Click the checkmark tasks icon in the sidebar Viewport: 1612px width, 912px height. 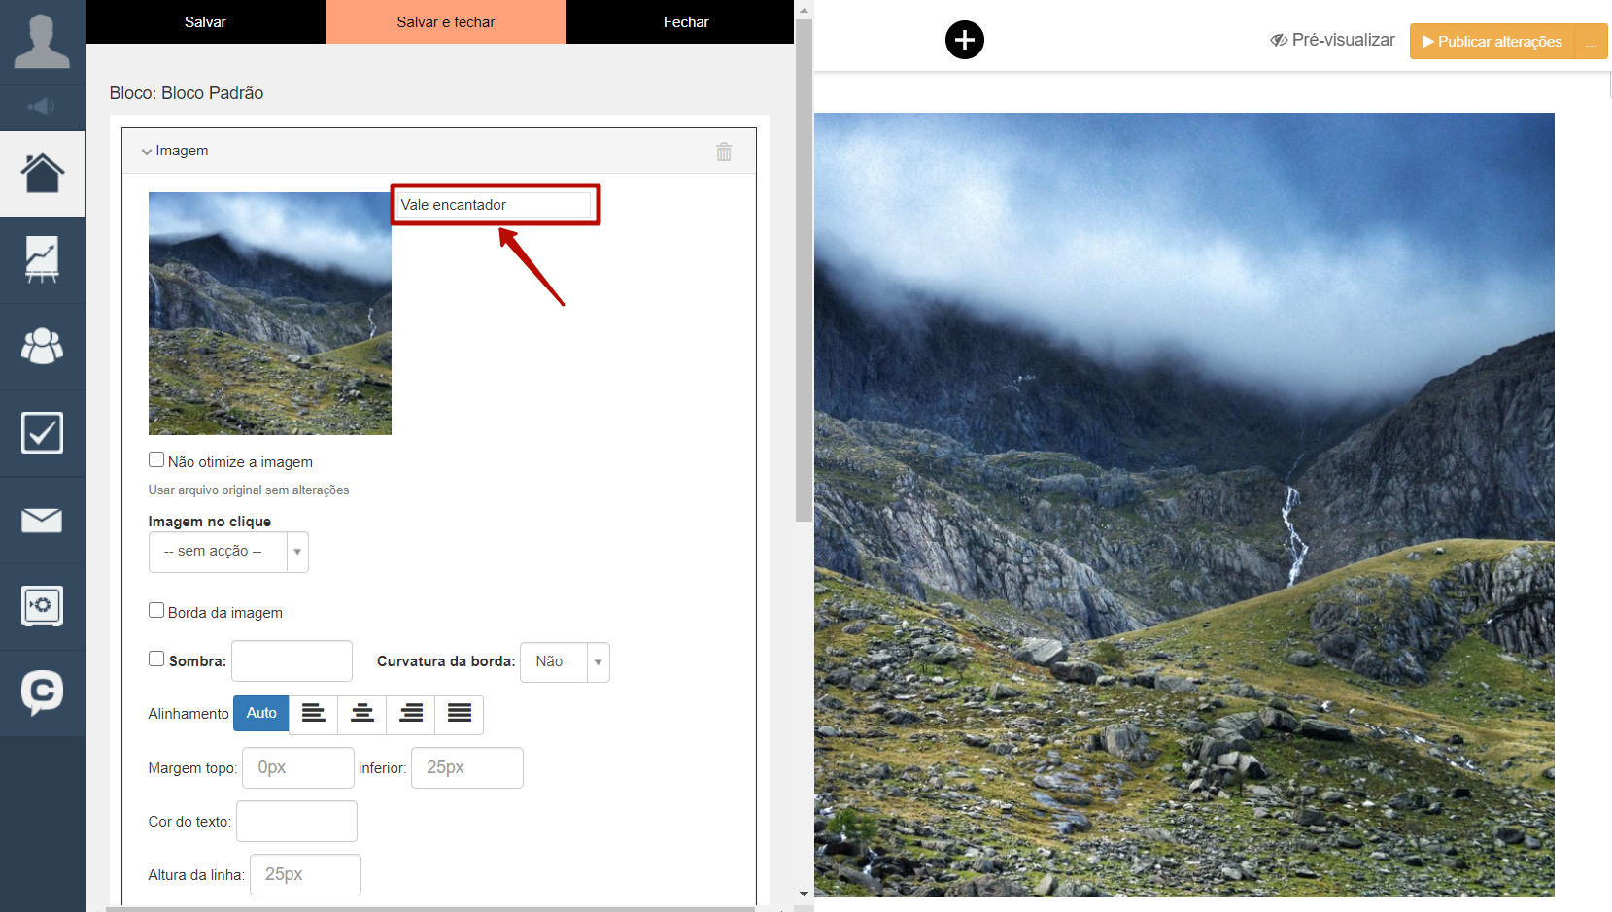point(42,433)
